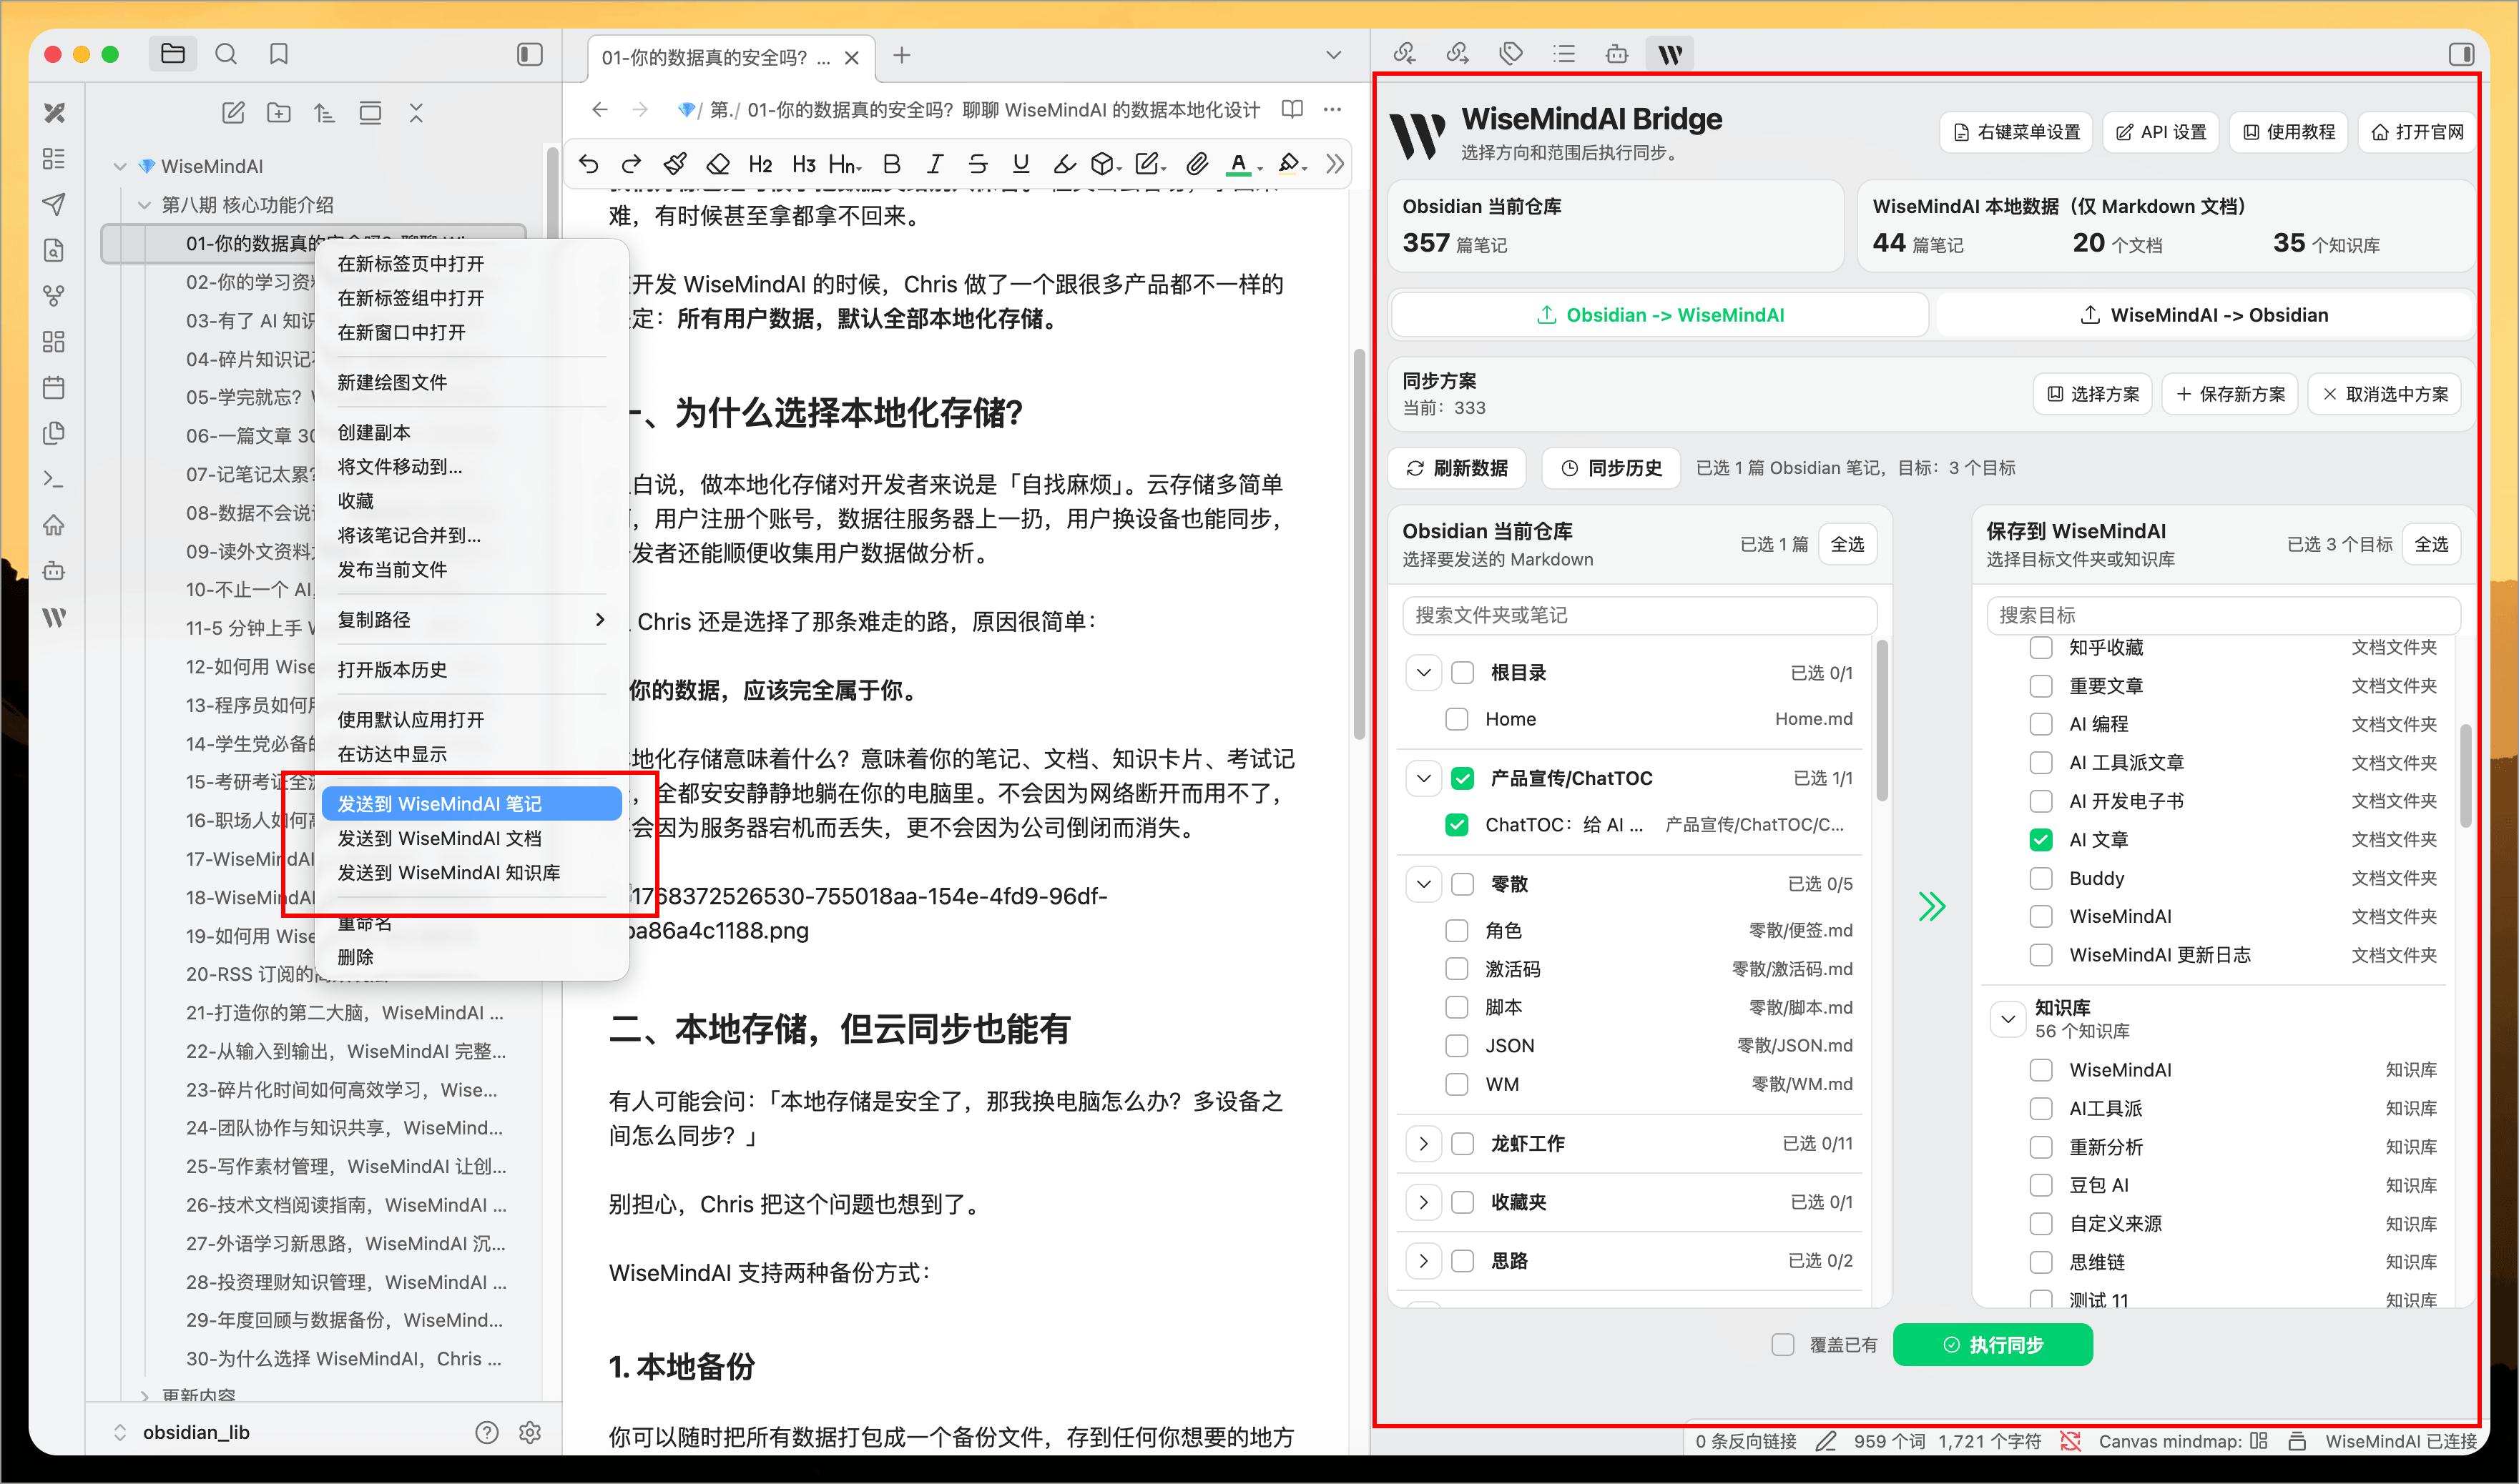This screenshot has height=1484, width=2519.
Task: Create a new note with pencil icon
Action: pyautogui.click(x=233, y=113)
